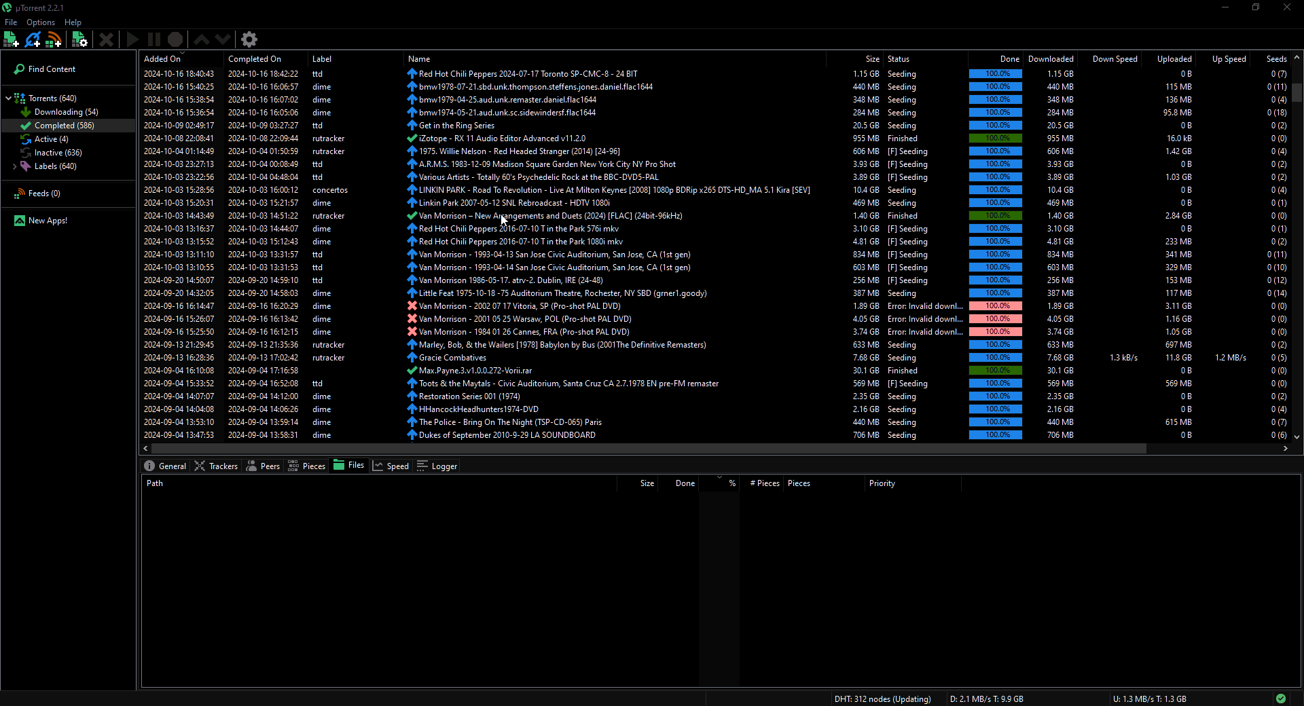1304x706 pixels.
Task: Click download speed status bar entry
Action: coord(986,699)
